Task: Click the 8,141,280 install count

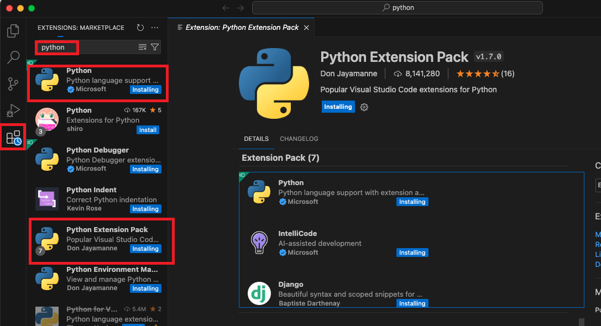Action: click(417, 73)
